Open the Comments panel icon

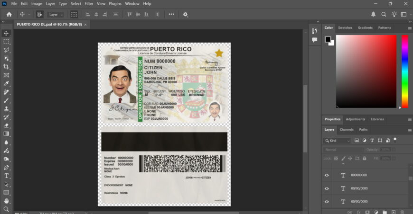[x=314, y=40]
